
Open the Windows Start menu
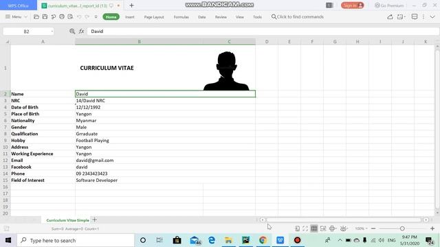(8, 240)
